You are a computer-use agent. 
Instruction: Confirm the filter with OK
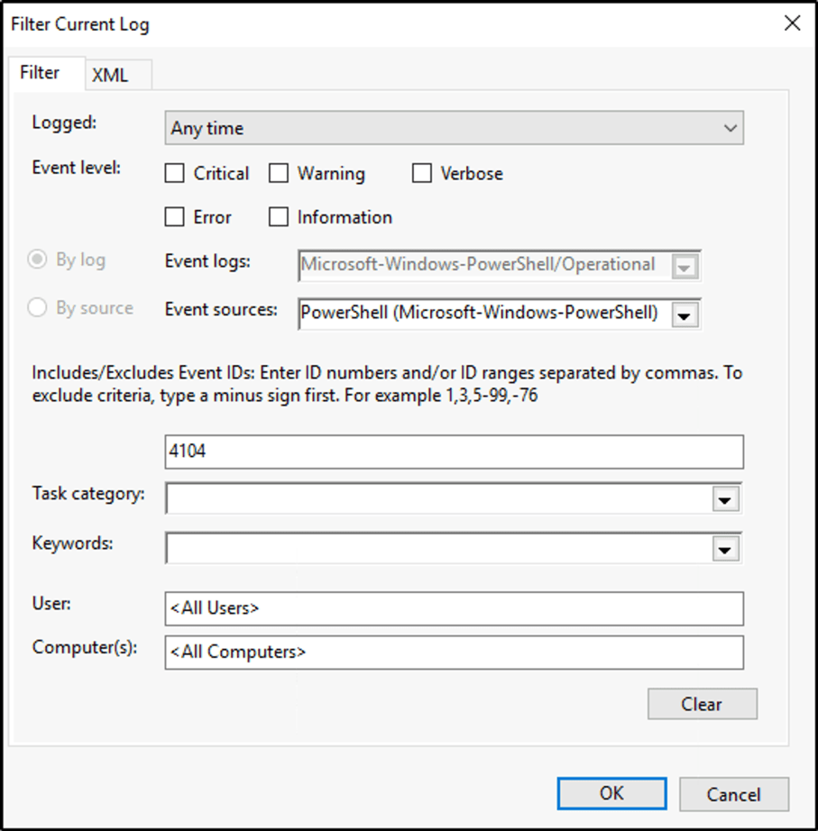pos(611,793)
